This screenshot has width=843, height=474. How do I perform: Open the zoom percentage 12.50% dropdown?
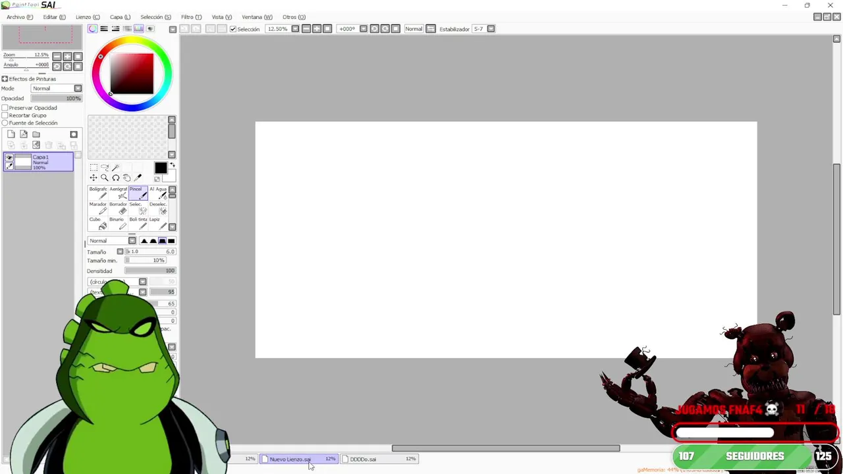click(295, 29)
